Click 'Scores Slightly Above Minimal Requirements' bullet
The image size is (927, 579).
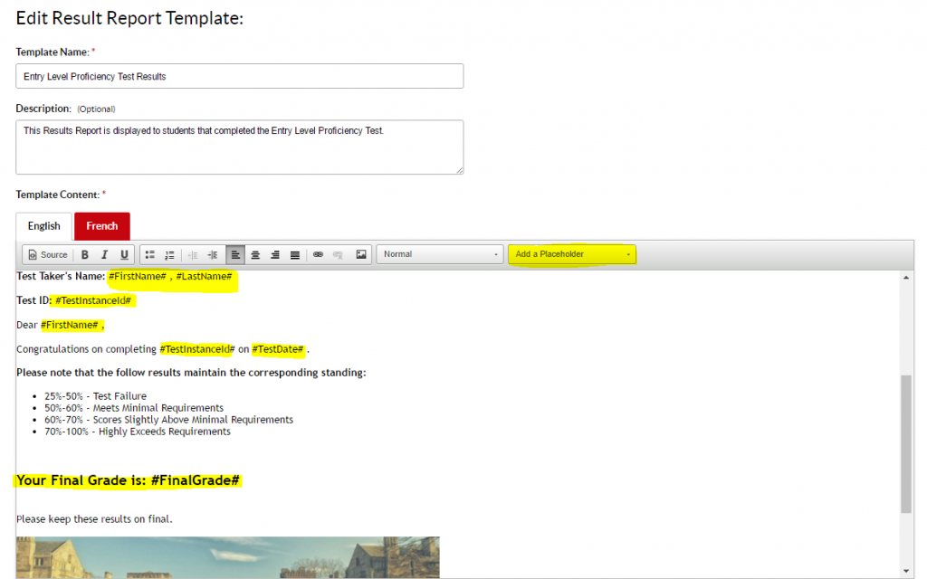pyautogui.click(x=168, y=420)
